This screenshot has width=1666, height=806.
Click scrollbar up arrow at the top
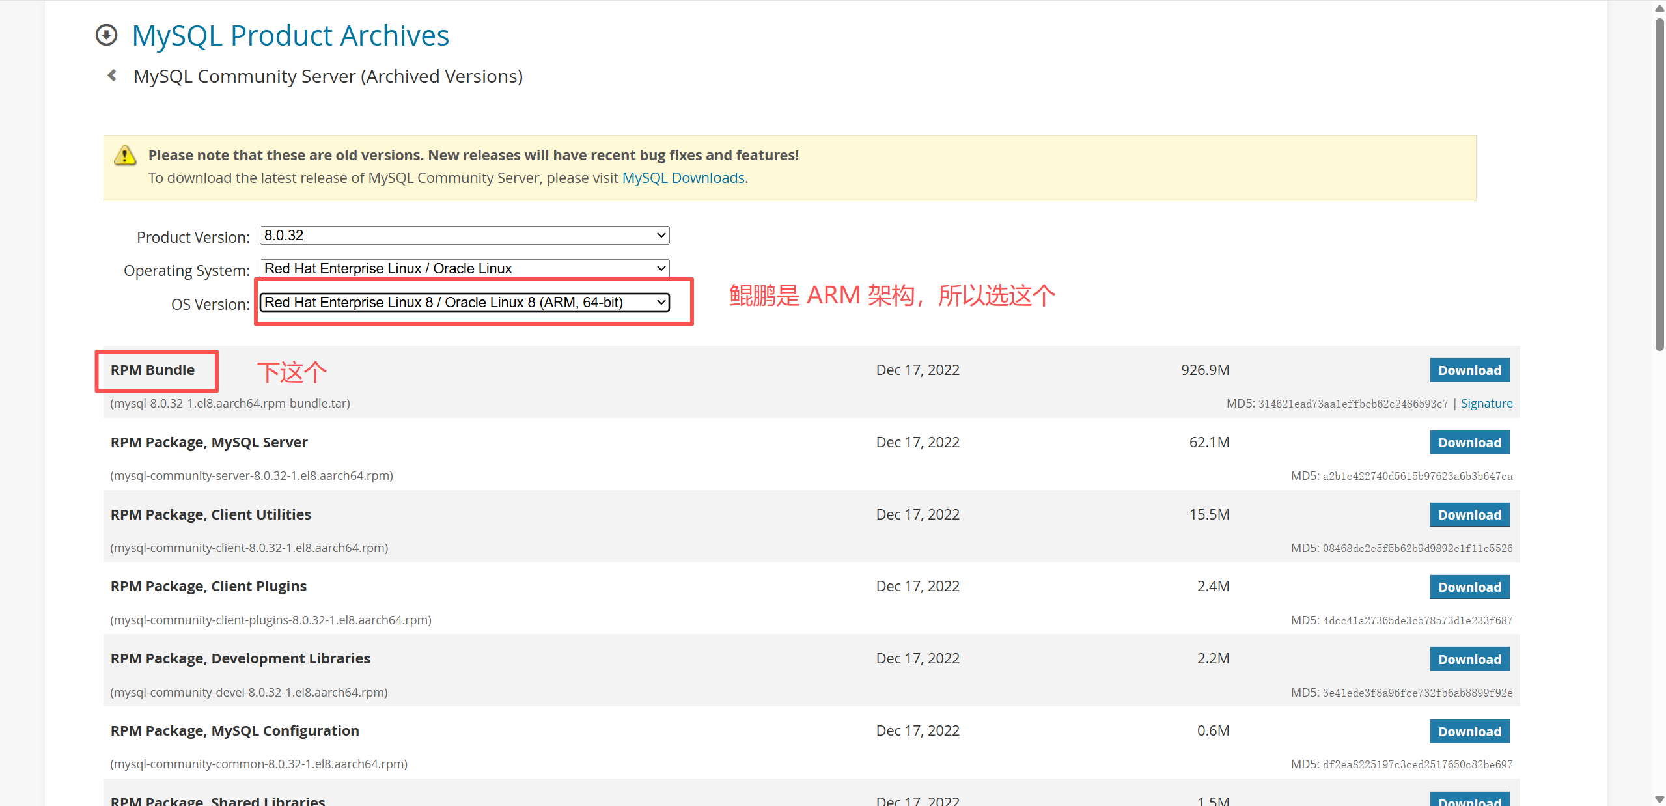click(x=1659, y=8)
